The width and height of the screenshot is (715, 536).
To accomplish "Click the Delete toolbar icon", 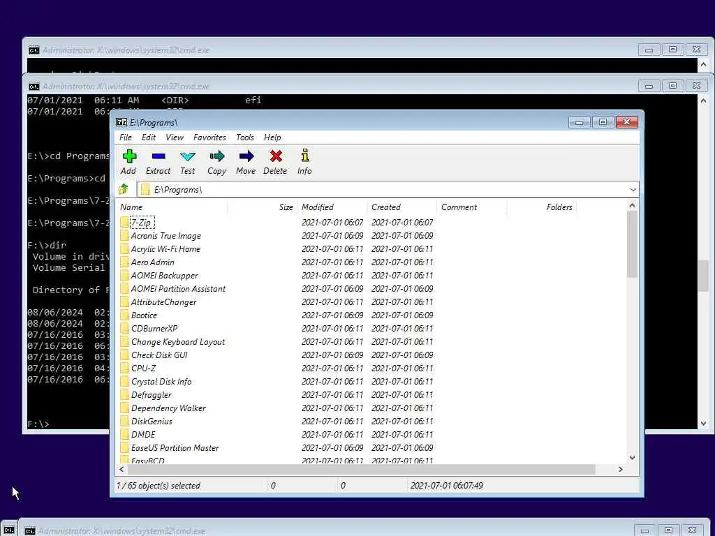I will (x=275, y=156).
